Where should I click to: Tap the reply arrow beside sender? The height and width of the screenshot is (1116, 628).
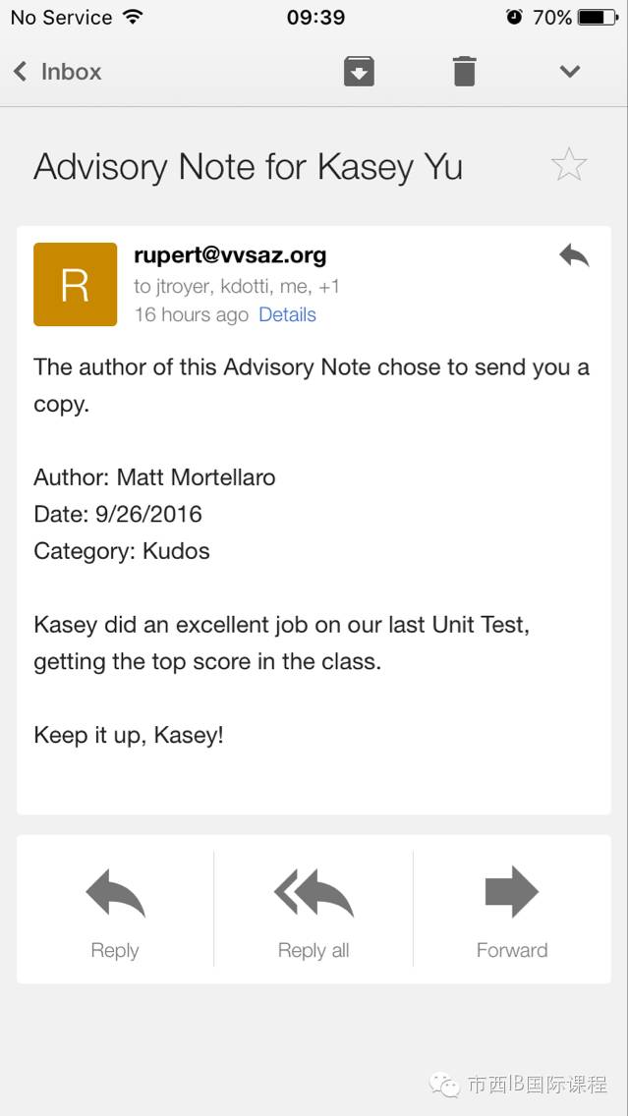[574, 255]
